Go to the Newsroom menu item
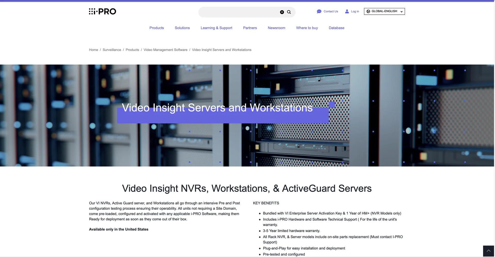This screenshot has width=495, height=257. point(276,28)
